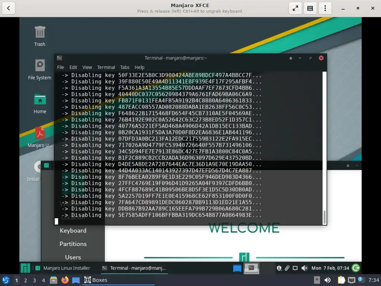Screen dimensions: 381x286
Task: Close the Terminal window with red button
Action: tap(321, 58)
